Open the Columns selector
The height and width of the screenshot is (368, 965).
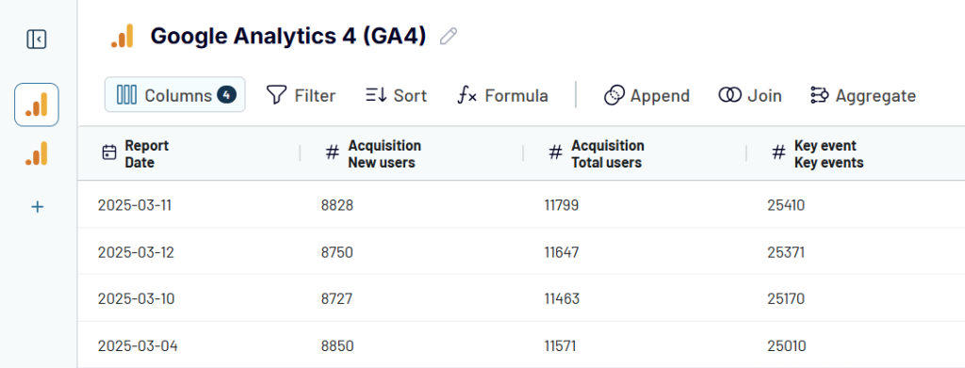pyautogui.click(x=175, y=95)
